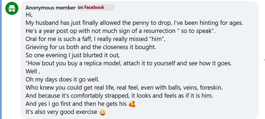Screen dimensions: 265x119
Task: Click the line starting "Who knew you could"
Action: pos(124,88)
